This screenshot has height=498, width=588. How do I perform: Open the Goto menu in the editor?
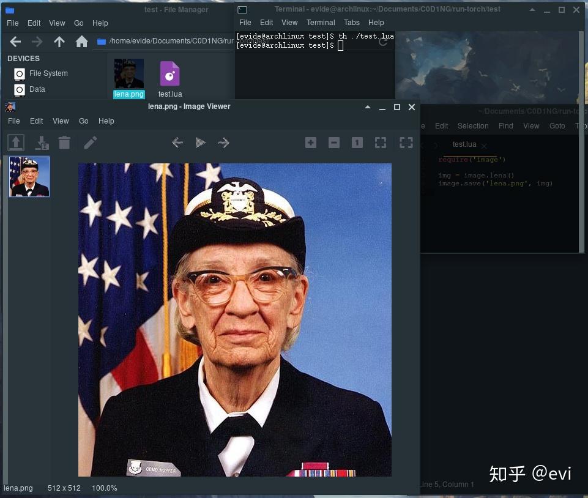coord(557,125)
